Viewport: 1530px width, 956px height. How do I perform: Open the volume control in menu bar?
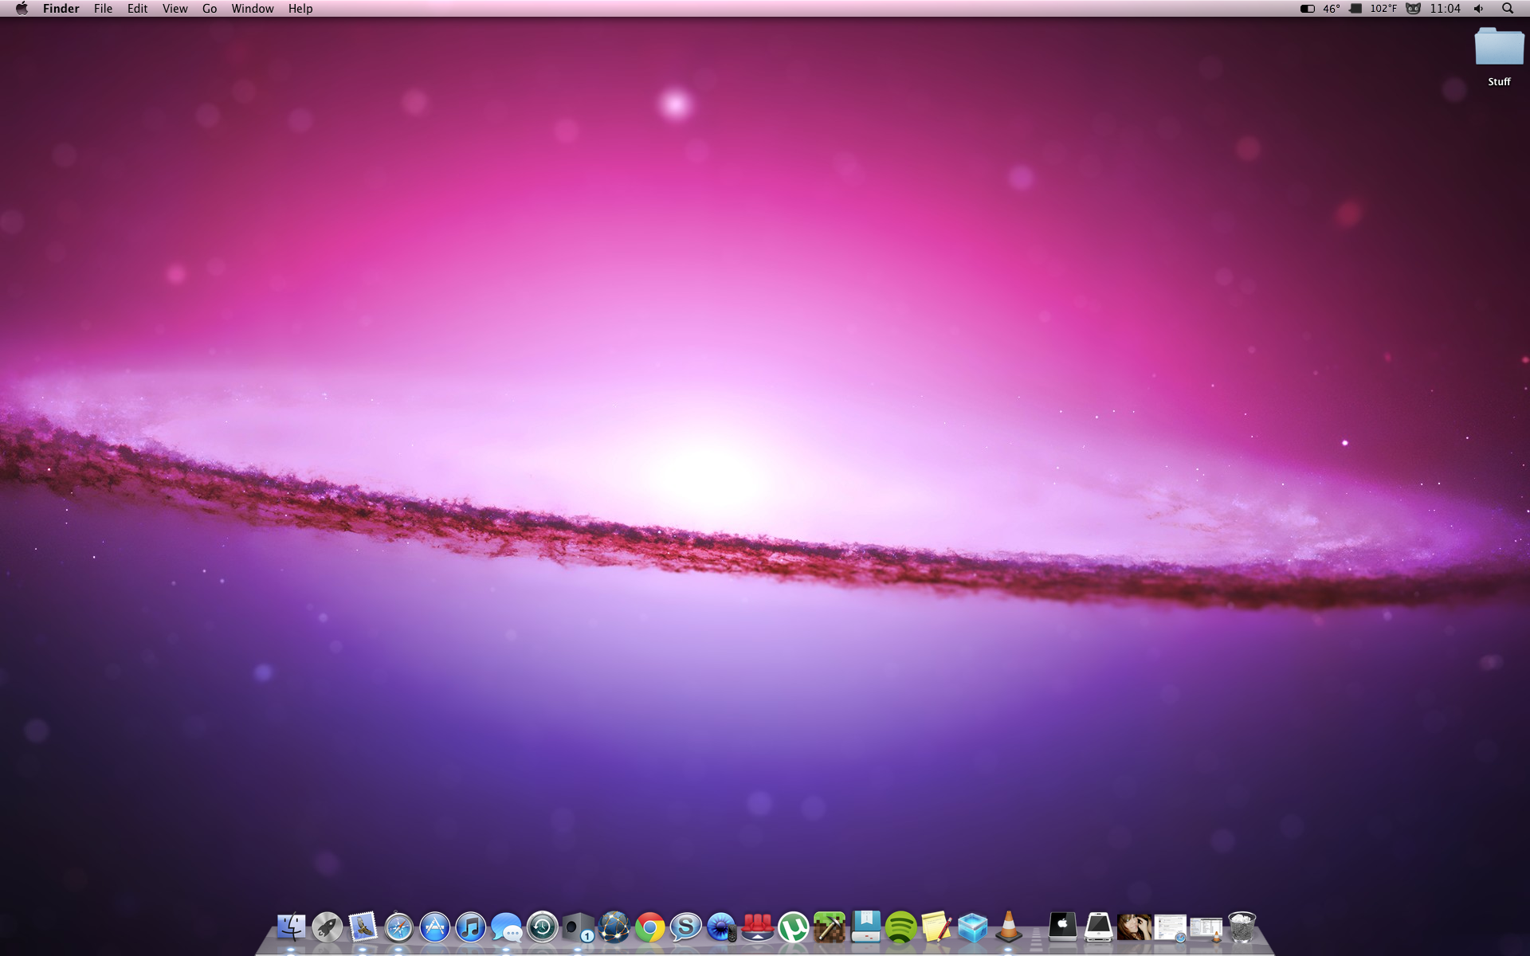pos(1478,9)
